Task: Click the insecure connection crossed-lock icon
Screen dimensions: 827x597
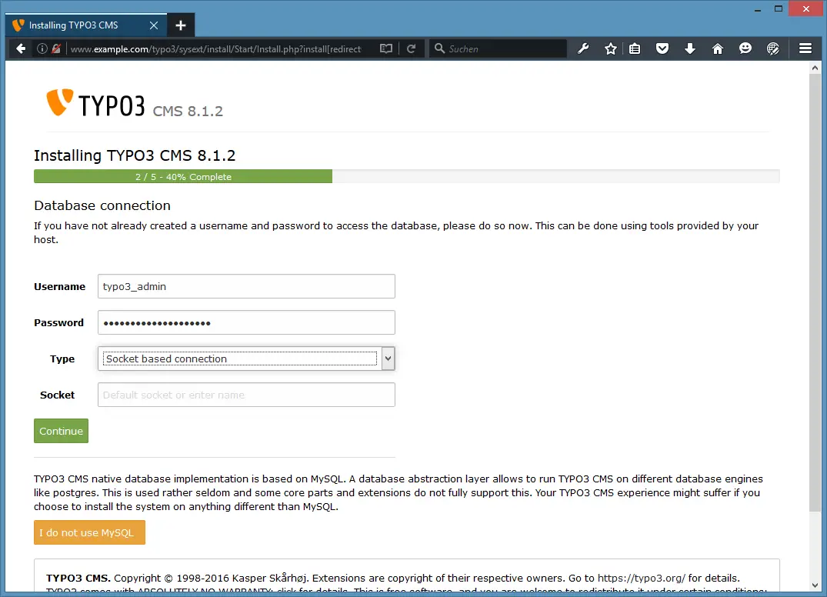Action: (x=56, y=49)
